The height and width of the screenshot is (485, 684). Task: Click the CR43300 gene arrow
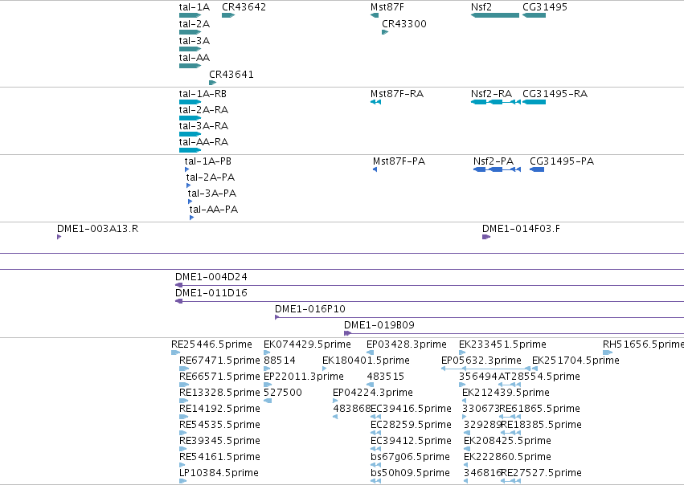(x=385, y=32)
